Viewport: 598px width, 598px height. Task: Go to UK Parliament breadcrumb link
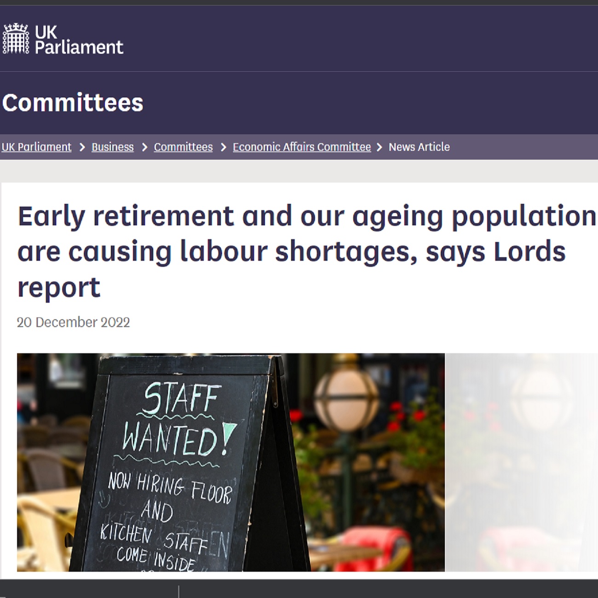click(x=36, y=147)
